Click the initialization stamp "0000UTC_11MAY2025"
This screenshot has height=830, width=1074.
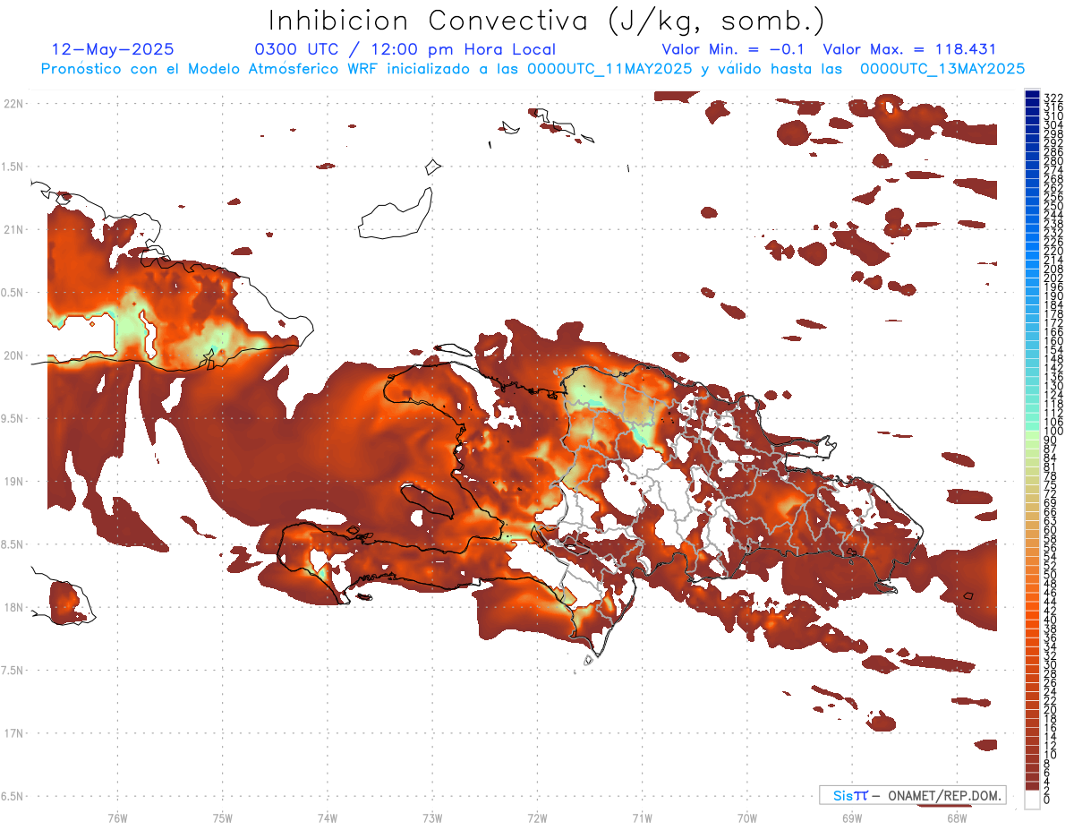tap(609, 68)
